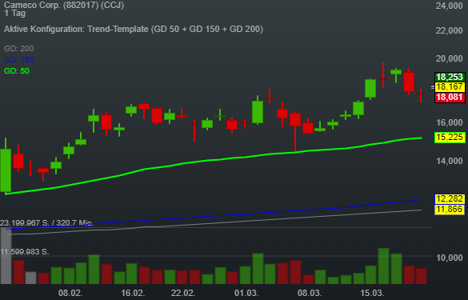The width and height of the screenshot is (468, 300).
Task: Click the 08.03. date axis label
Action: [x=310, y=293]
